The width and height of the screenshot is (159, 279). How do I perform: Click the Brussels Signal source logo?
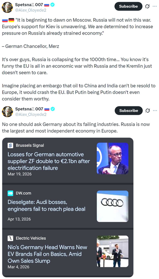(11, 145)
